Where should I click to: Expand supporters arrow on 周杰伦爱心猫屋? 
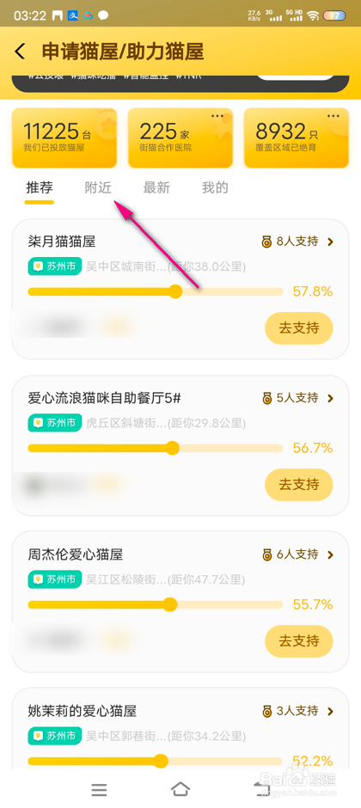pyautogui.click(x=331, y=554)
